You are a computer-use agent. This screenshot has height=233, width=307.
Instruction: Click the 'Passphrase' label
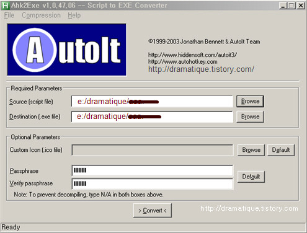tap(24, 171)
